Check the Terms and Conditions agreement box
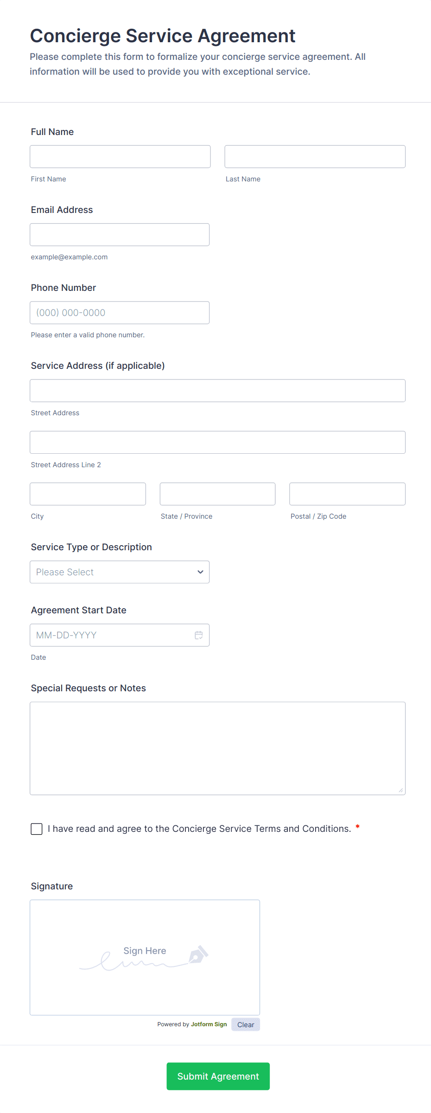Image resolution: width=431 pixels, height=1113 pixels. click(x=36, y=829)
